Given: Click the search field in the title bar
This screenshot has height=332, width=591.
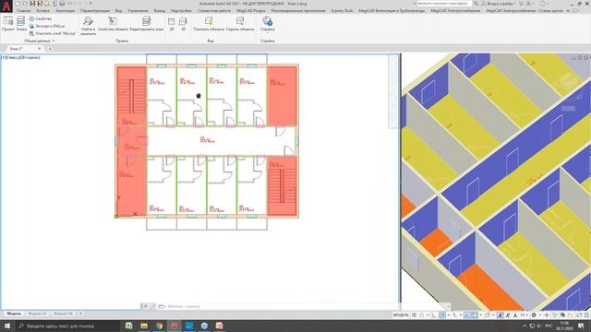Looking at the screenshot, I should pyautogui.click(x=444, y=4).
